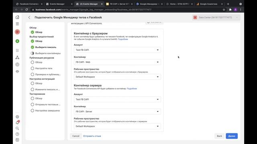Bookmark this page with the star icon
The height and width of the screenshot is (144, 257).
tap(224, 10)
